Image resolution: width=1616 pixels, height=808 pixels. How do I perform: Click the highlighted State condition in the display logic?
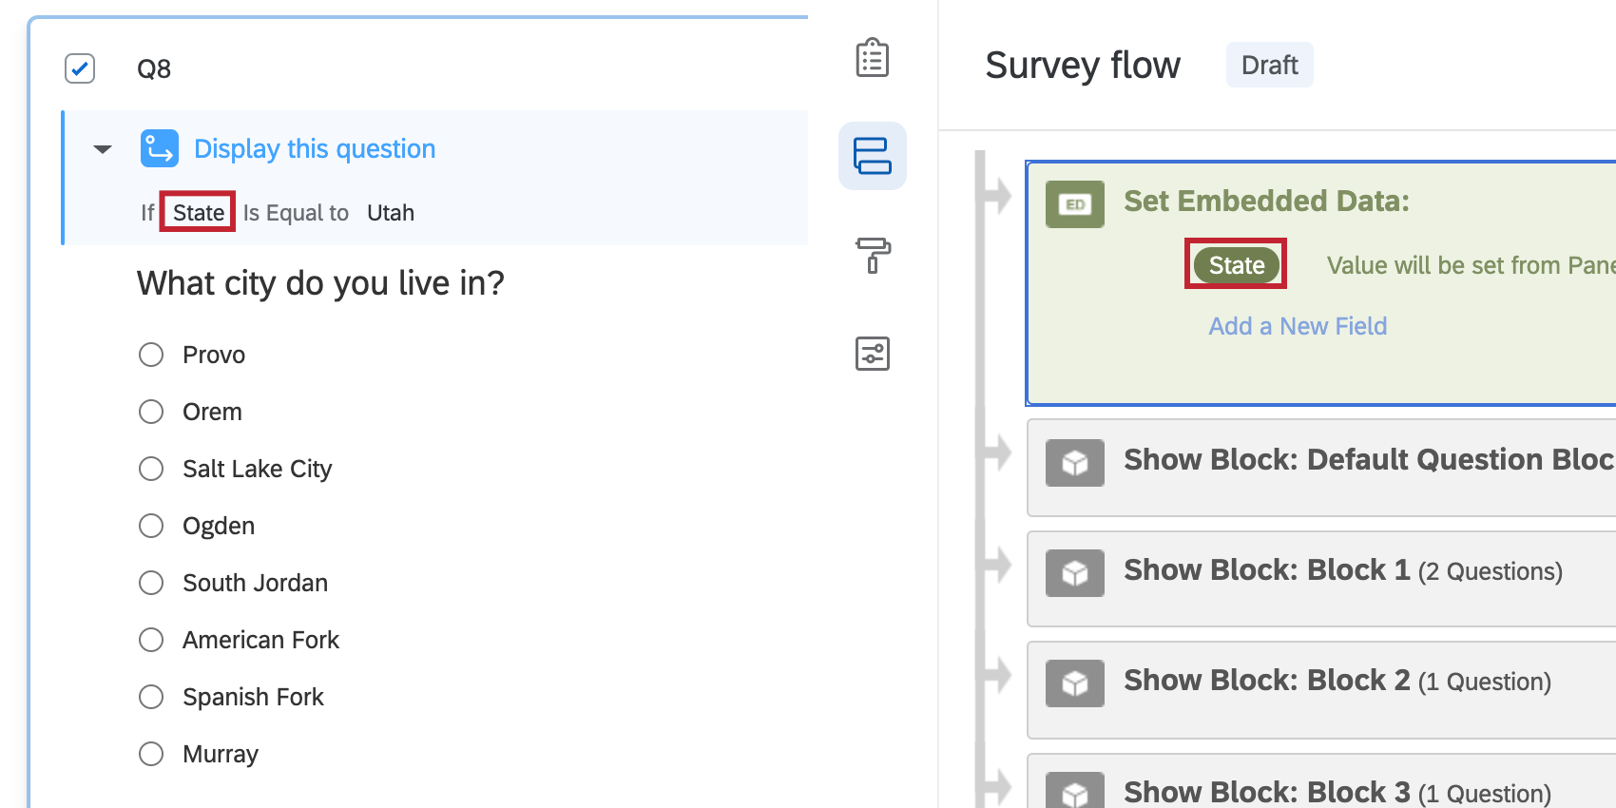(197, 212)
